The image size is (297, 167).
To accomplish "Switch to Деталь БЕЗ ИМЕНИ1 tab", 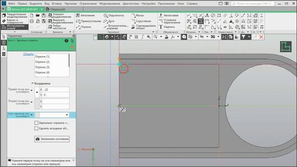I will [x=24, y=9].
